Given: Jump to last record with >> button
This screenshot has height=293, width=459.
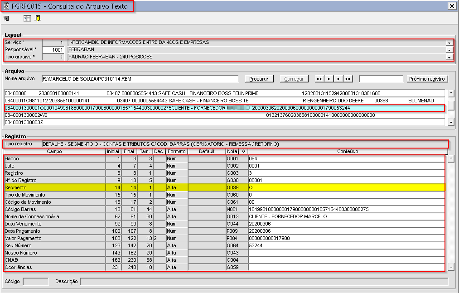Looking at the screenshot, I should tap(348, 79).
